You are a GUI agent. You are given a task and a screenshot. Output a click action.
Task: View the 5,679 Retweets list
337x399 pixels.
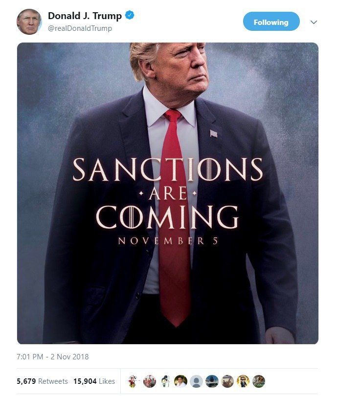pos(42,381)
